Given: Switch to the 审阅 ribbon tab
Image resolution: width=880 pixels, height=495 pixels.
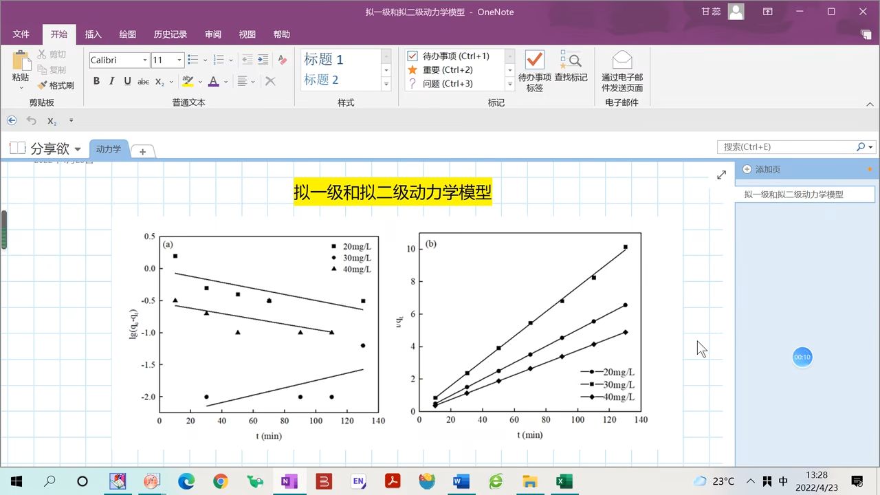Looking at the screenshot, I should click(213, 34).
